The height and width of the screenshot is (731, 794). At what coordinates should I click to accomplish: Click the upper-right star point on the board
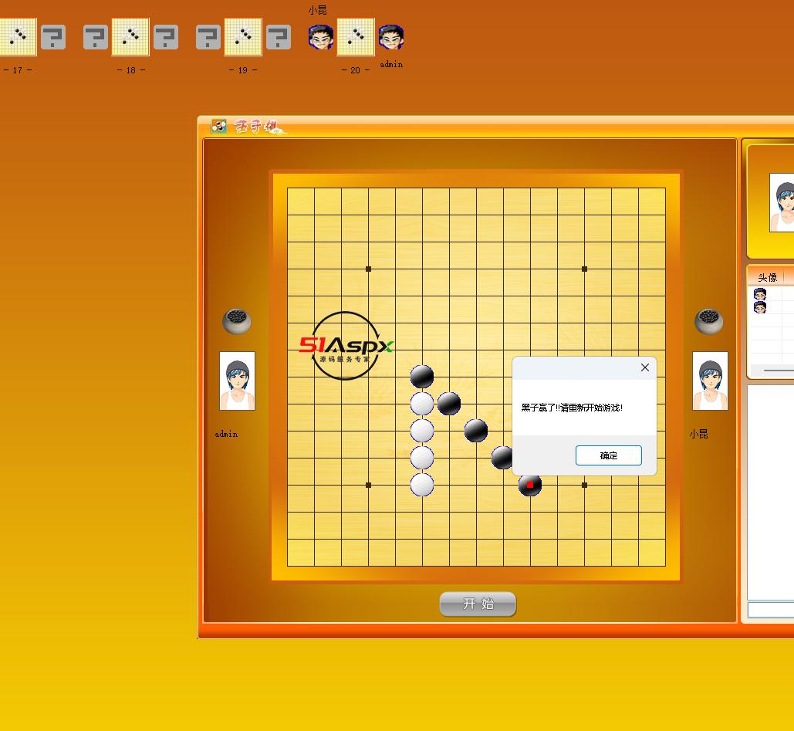tap(584, 269)
